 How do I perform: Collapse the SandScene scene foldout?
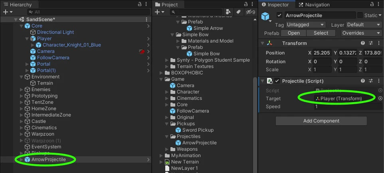click(16, 19)
